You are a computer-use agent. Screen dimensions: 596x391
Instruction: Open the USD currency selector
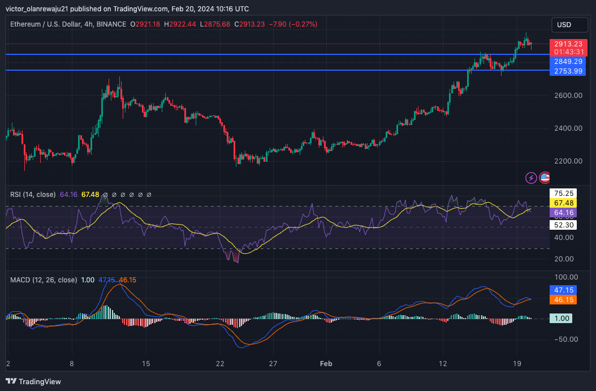tap(570, 25)
